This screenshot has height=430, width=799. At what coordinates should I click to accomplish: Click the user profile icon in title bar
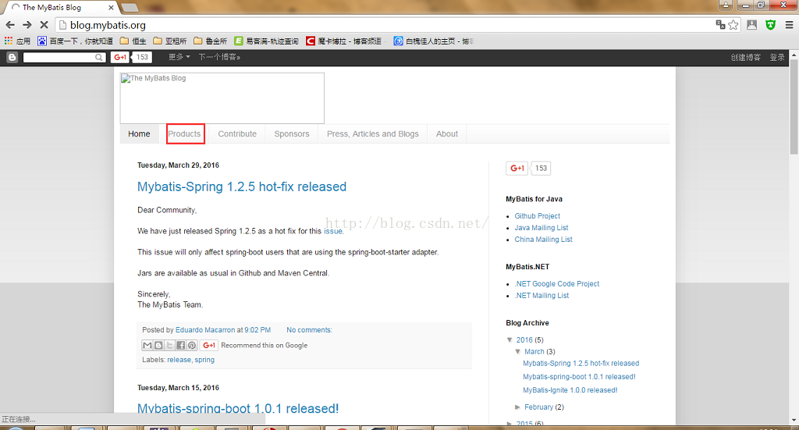coord(726,5)
